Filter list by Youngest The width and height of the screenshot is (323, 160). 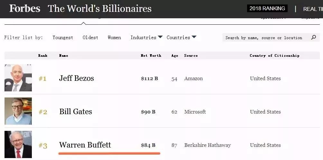63,38
